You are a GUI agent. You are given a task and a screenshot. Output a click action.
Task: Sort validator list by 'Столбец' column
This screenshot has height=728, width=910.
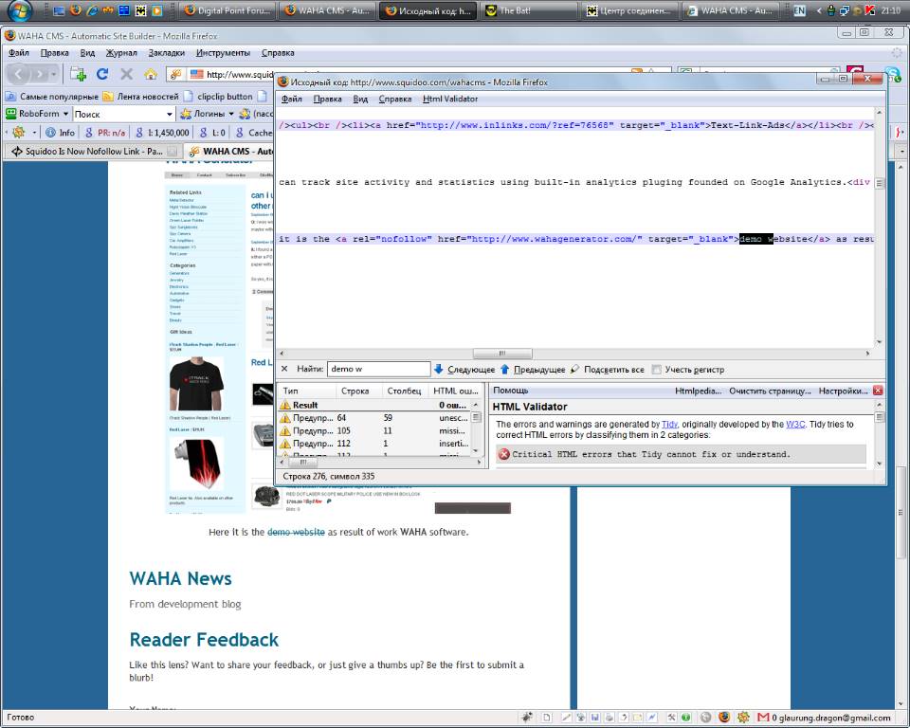[404, 391]
